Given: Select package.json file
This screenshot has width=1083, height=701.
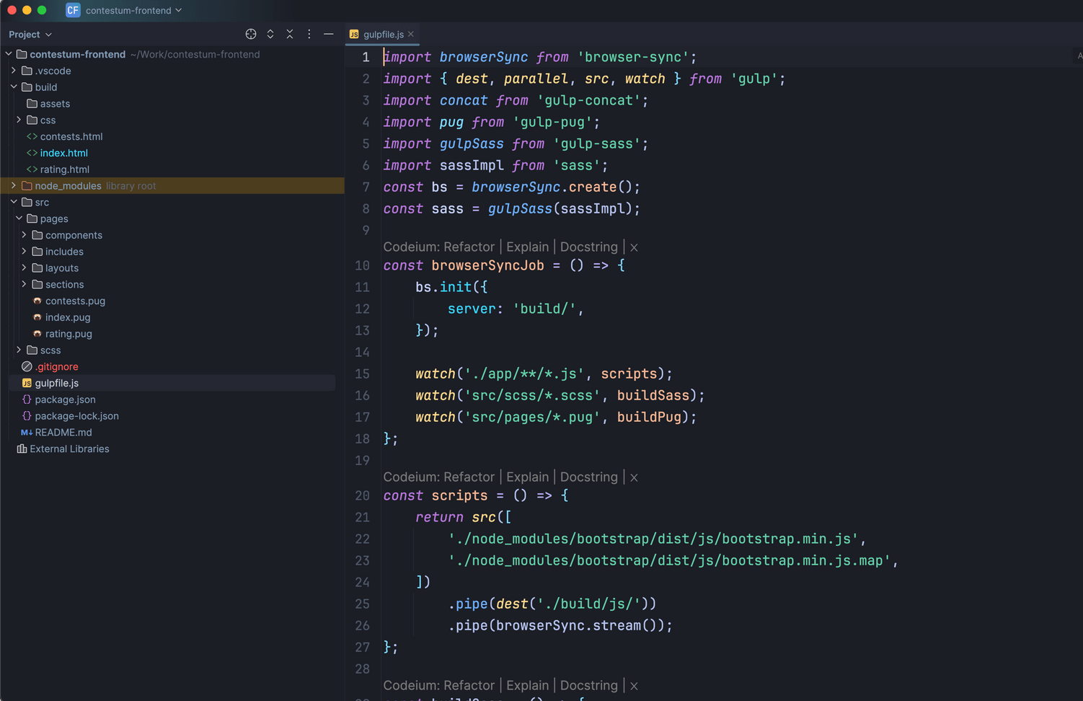Looking at the screenshot, I should coord(65,400).
